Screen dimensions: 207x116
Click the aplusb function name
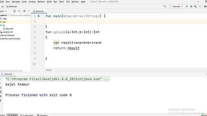(x=59, y=32)
